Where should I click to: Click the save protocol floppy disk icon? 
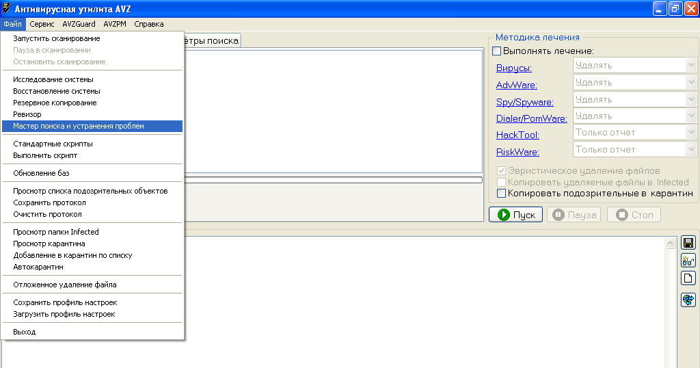pos(688,243)
